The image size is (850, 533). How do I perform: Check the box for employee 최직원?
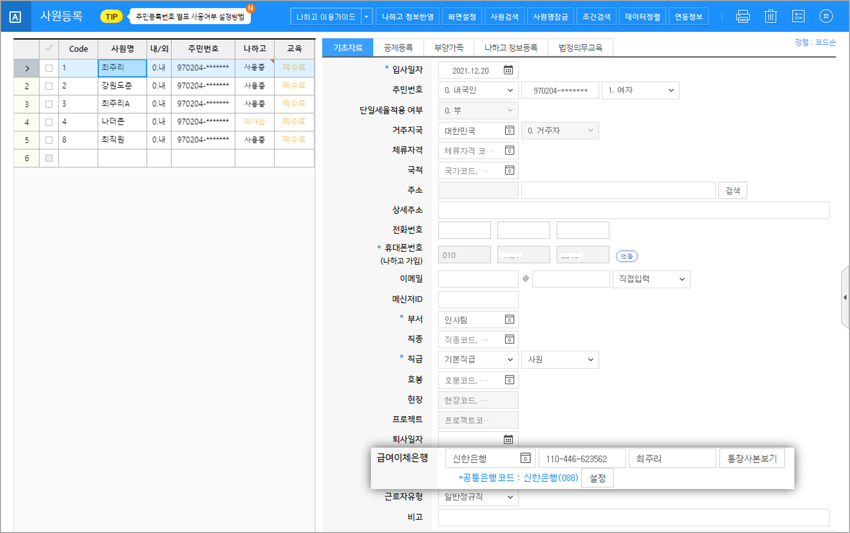49,140
